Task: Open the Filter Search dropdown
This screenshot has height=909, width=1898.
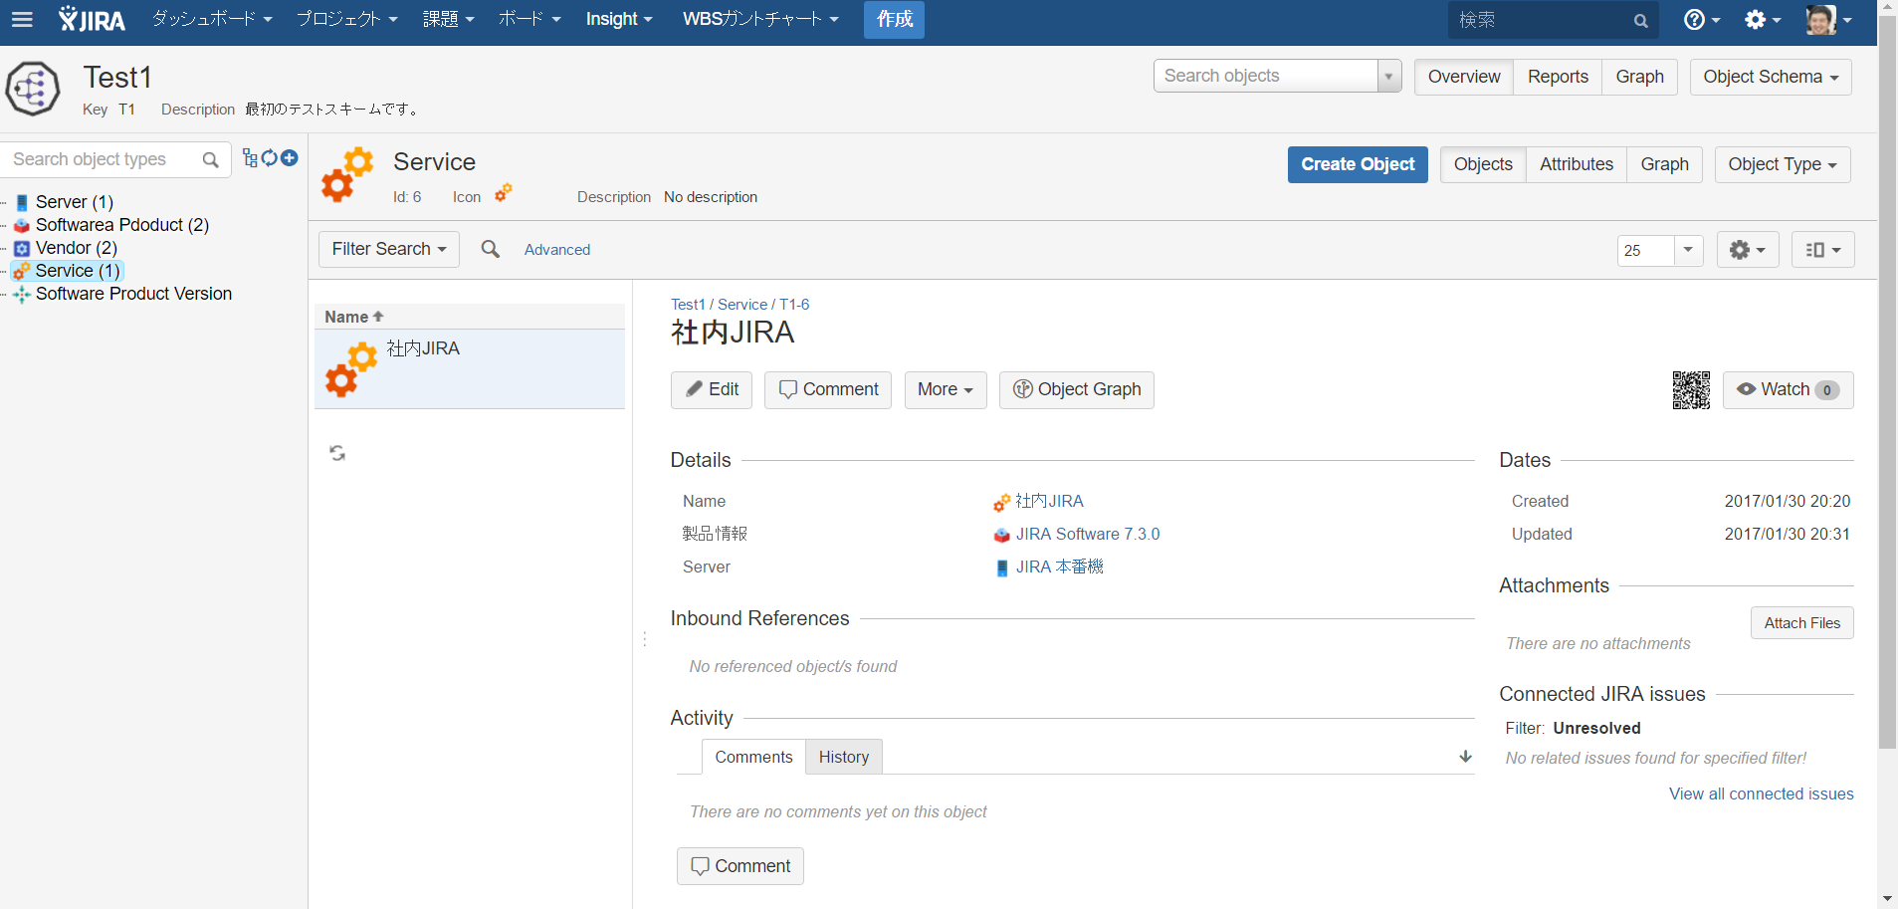Action: 389,249
